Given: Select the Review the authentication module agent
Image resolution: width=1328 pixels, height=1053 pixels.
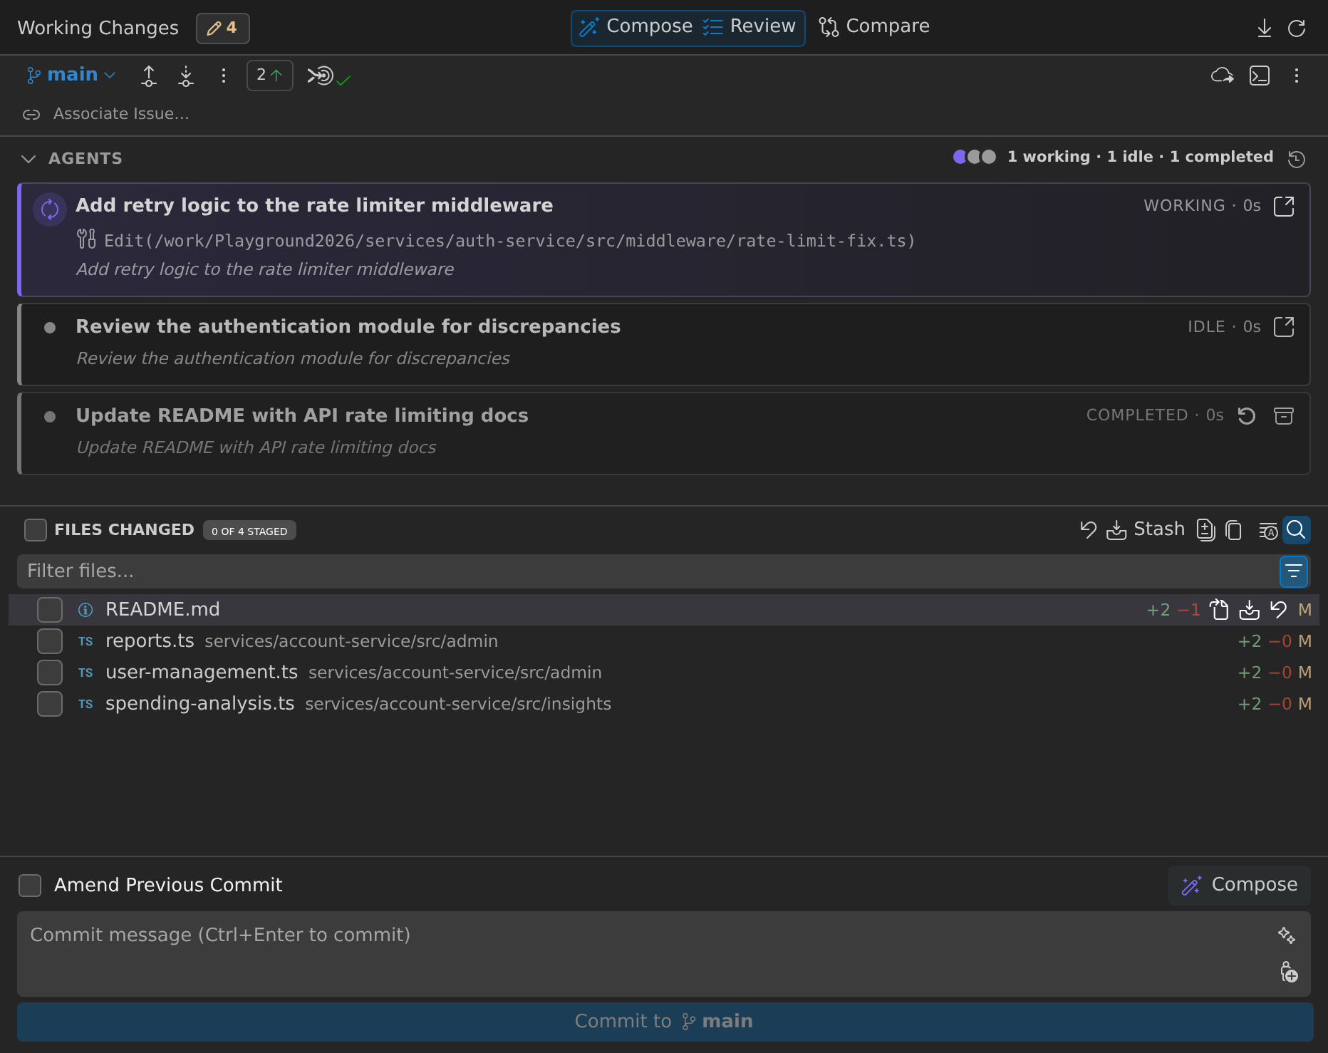Looking at the screenshot, I should [x=664, y=345].
